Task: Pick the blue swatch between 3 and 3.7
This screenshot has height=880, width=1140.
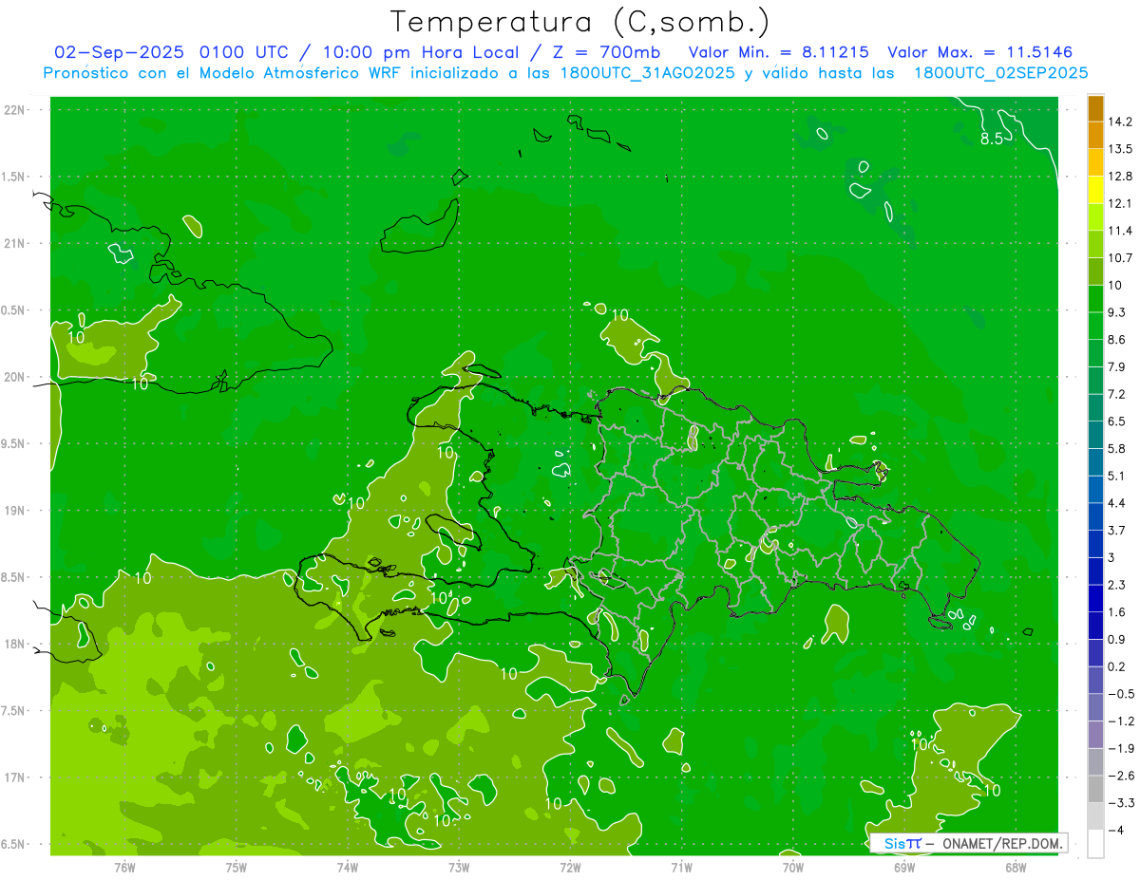Action: click(x=1095, y=544)
